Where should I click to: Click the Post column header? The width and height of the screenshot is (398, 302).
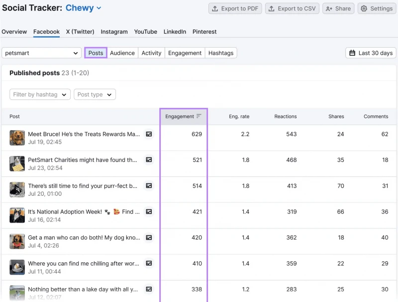pyautogui.click(x=14, y=116)
